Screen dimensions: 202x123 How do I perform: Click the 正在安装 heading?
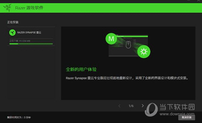coord(13,22)
